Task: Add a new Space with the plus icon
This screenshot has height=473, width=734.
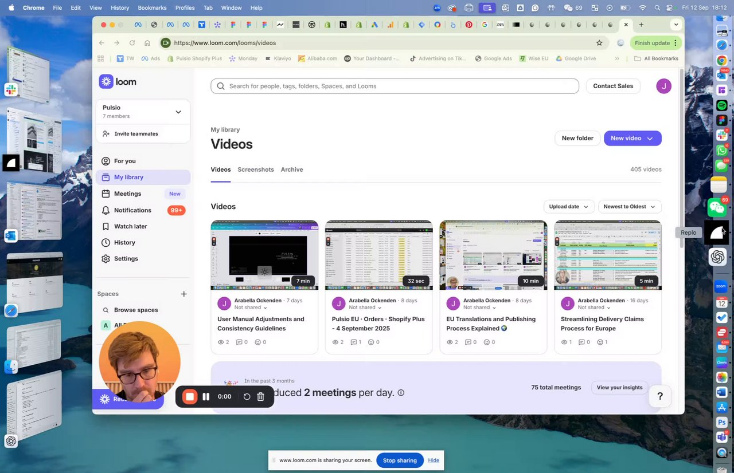Action: coord(184,294)
